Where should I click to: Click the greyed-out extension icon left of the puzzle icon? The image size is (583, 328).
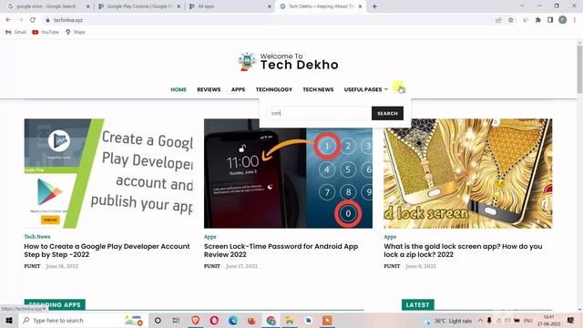click(526, 20)
